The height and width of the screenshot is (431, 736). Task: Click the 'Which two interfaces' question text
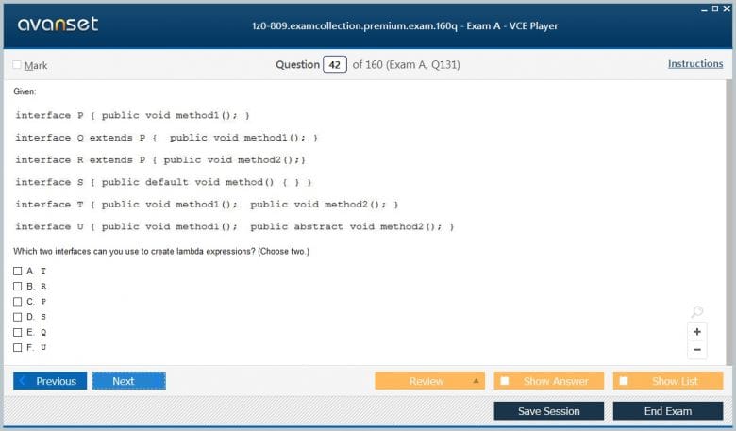(x=161, y=252)
